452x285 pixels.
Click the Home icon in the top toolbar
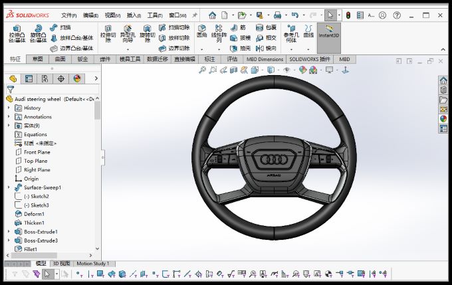point(213,15)
